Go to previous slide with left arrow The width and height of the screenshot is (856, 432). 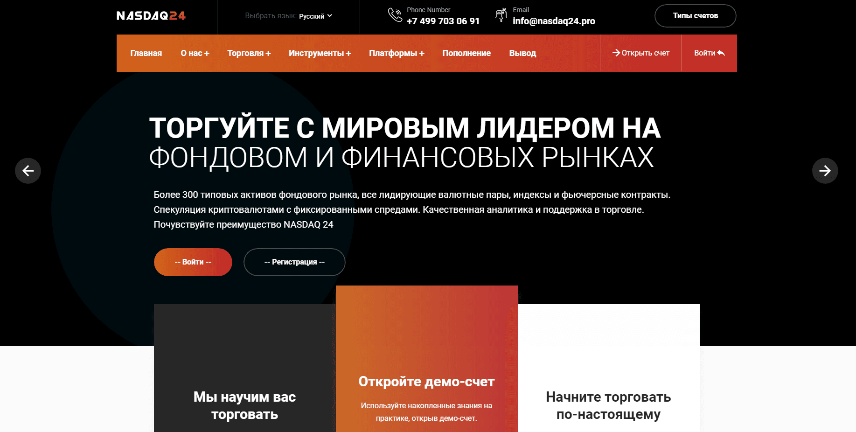coord(28,171)
